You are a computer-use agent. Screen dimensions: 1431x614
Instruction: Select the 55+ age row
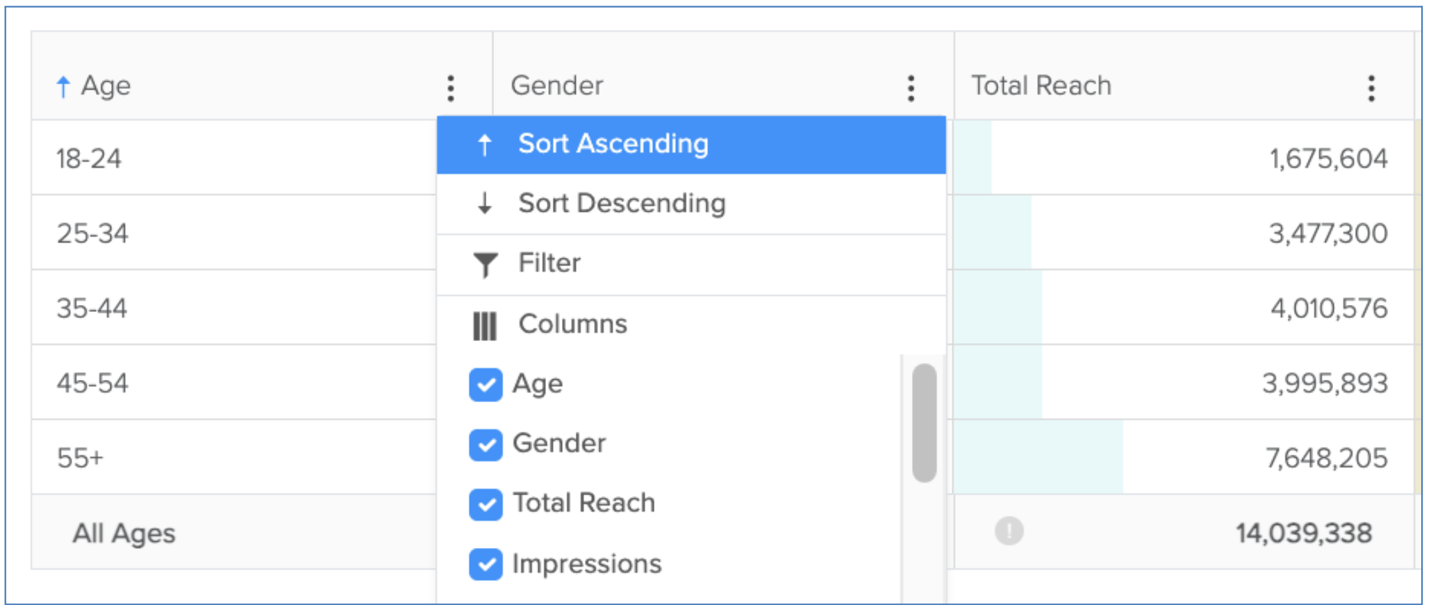[81, 458]
